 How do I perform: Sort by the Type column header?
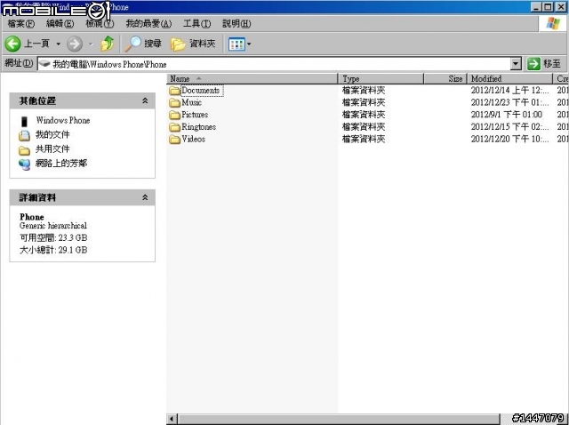coord(381,79)
